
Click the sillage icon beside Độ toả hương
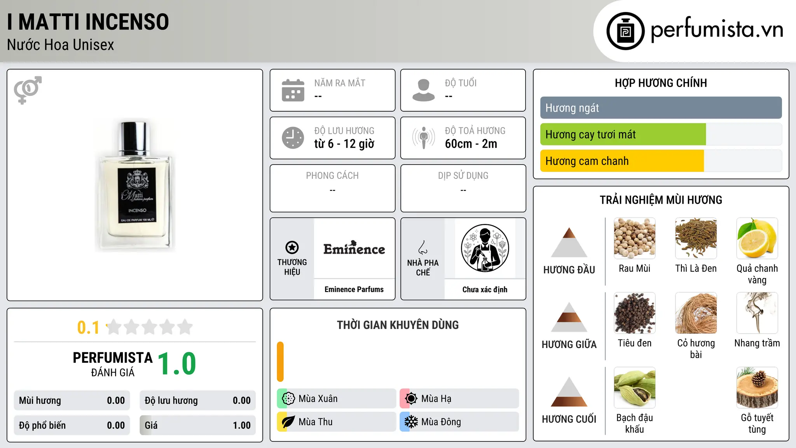(x=424, y=138)
